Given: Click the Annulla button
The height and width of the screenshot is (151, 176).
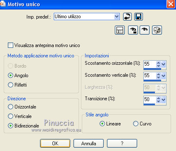Looking at the screenshot, I should pos(88,143).
